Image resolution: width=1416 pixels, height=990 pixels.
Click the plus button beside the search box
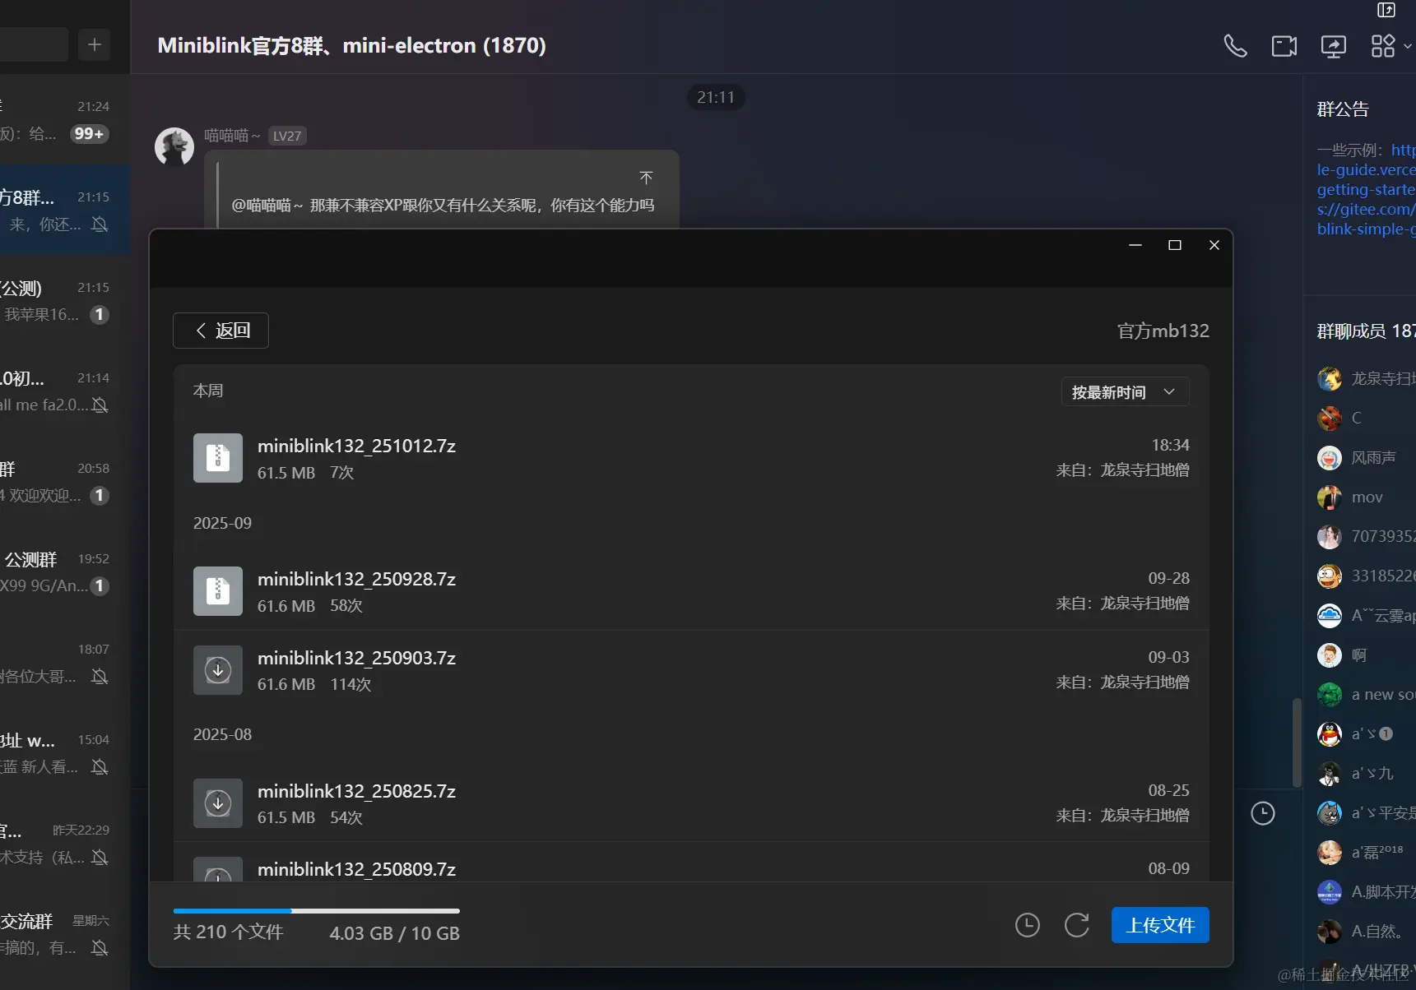[x=95, y=44]
